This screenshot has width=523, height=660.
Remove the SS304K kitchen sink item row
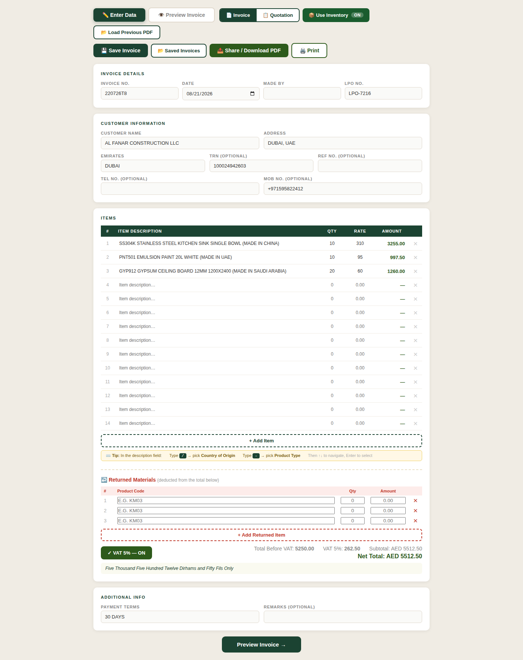point(415,244)
